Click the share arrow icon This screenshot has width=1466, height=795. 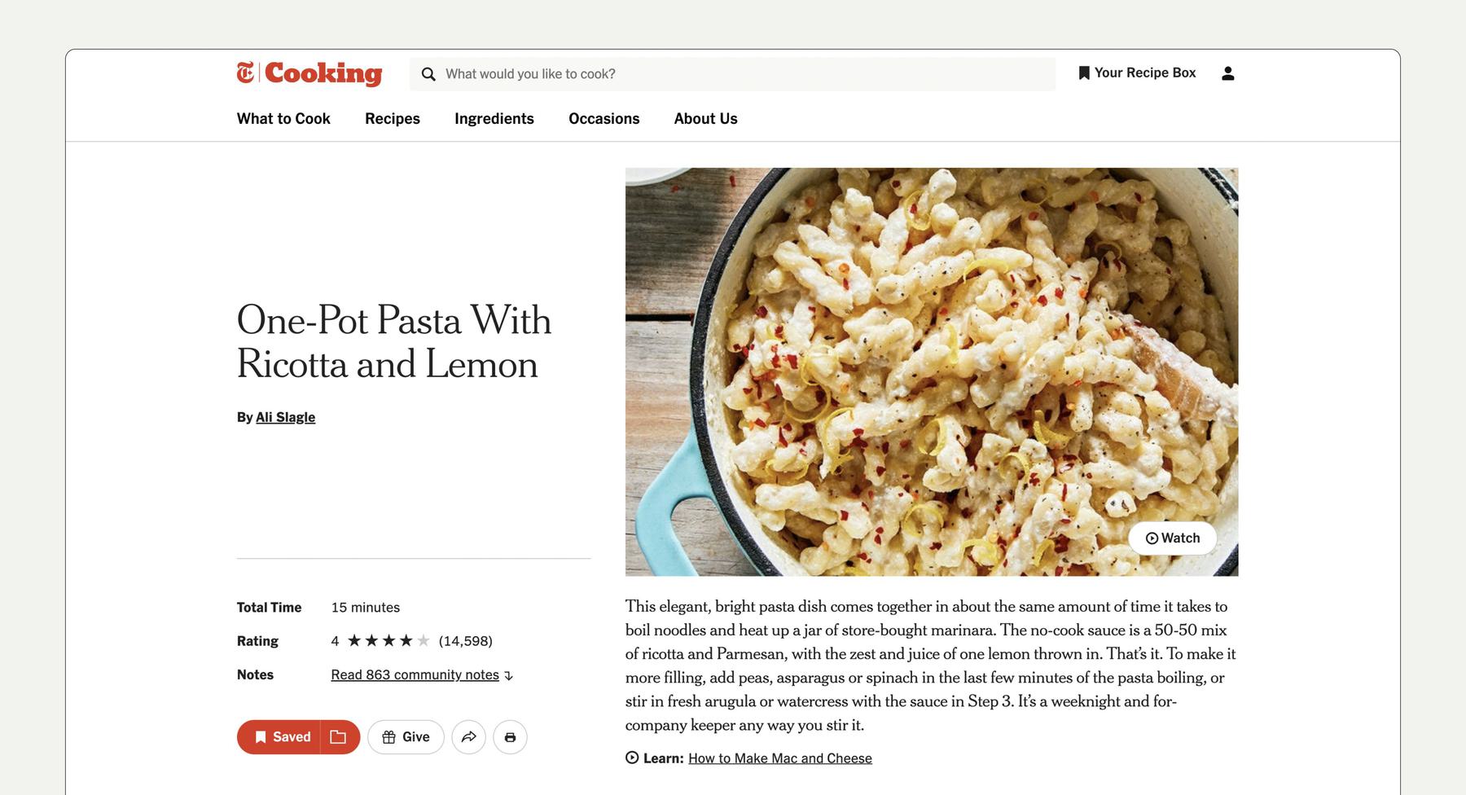(x=469, y=737)
